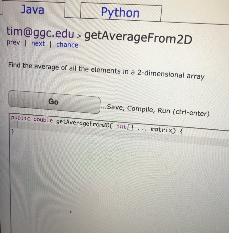Place cursor at the closing brace line

tap(13, 132)
